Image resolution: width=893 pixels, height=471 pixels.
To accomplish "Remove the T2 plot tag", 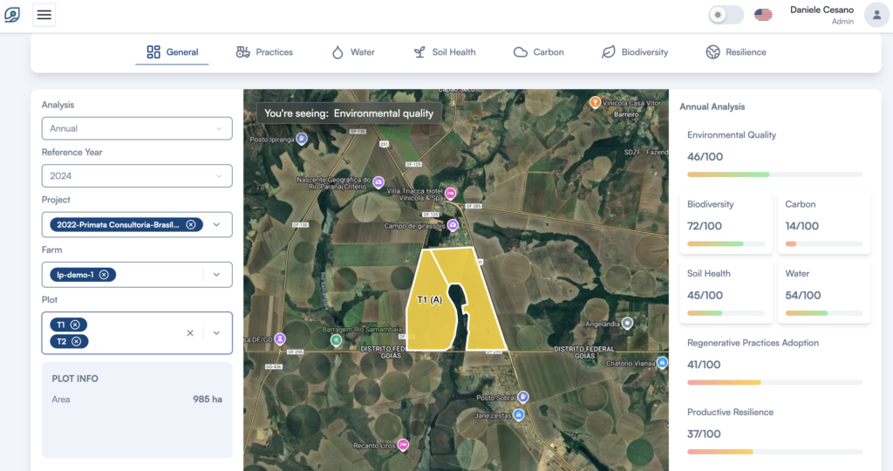I will pos(77,341).
